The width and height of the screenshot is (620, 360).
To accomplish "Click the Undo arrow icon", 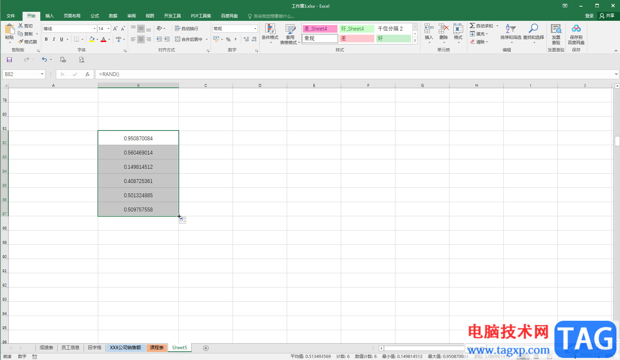I will (44, 60).
